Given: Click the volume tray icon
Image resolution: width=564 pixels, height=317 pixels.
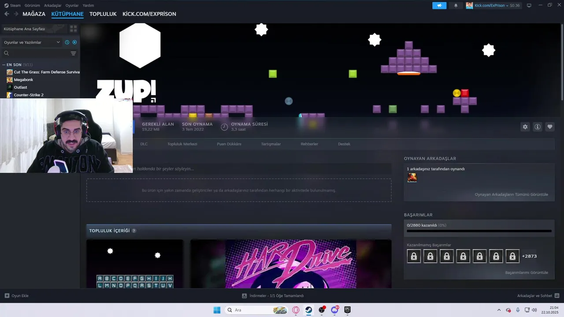Looking at the screenshot, I should (534, 310).
